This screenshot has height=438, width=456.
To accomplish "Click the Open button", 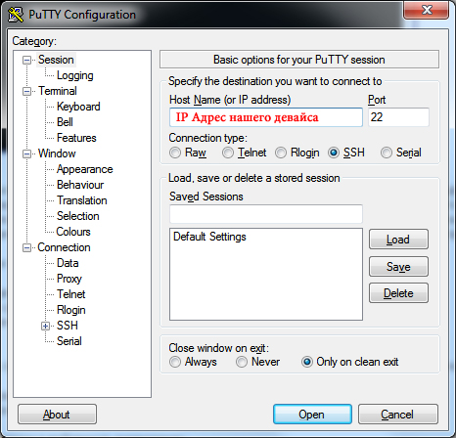I will coord(312,415).
